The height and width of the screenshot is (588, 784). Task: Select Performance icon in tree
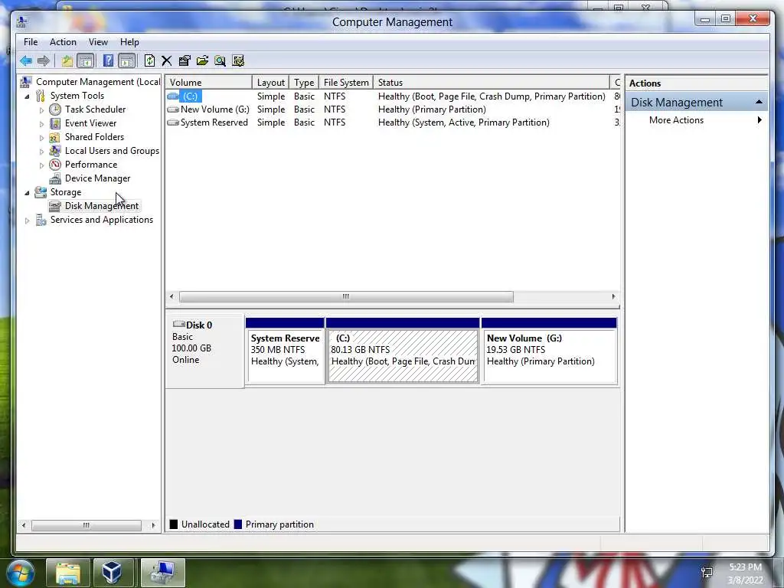click(55, 165)
